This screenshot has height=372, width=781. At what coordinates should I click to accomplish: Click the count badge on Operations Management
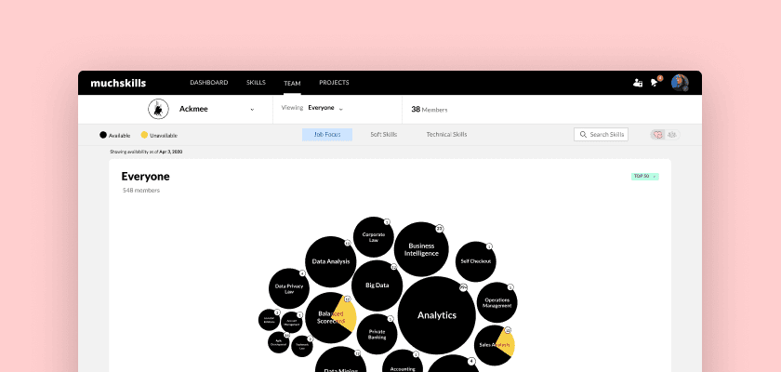[x=510, y=287]
